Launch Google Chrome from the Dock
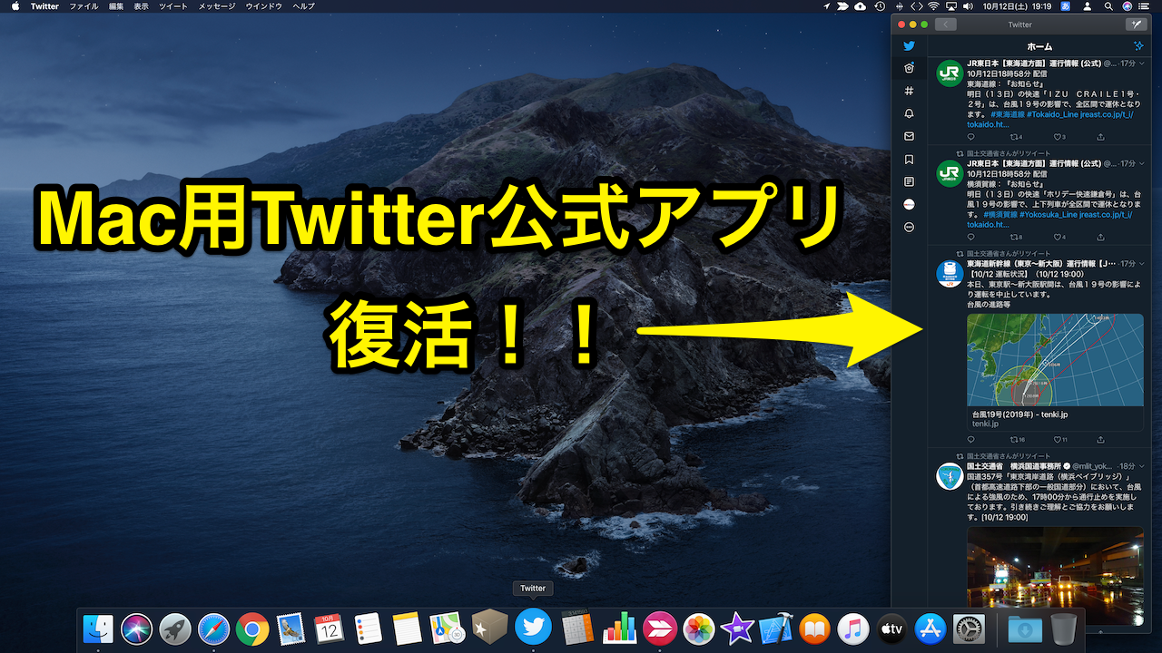This screenshot has height=653, width=1162. [252, 628]
